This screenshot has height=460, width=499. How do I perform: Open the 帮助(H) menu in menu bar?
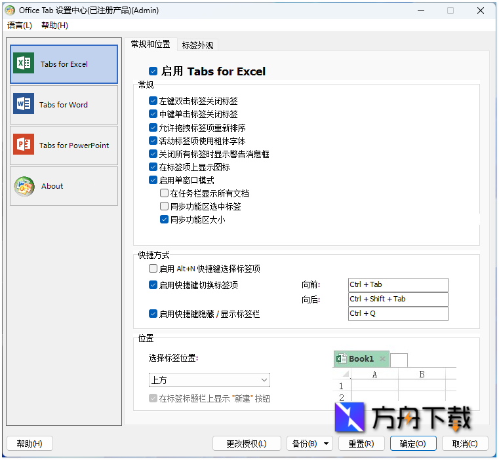point(54,26)
